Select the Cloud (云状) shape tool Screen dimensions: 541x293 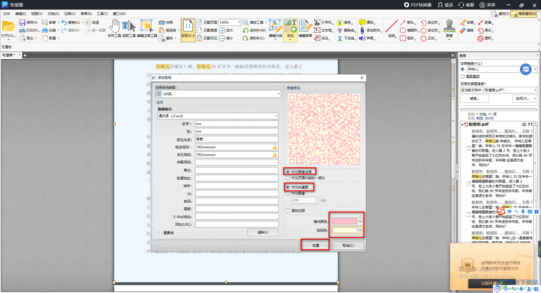point(429,38)
